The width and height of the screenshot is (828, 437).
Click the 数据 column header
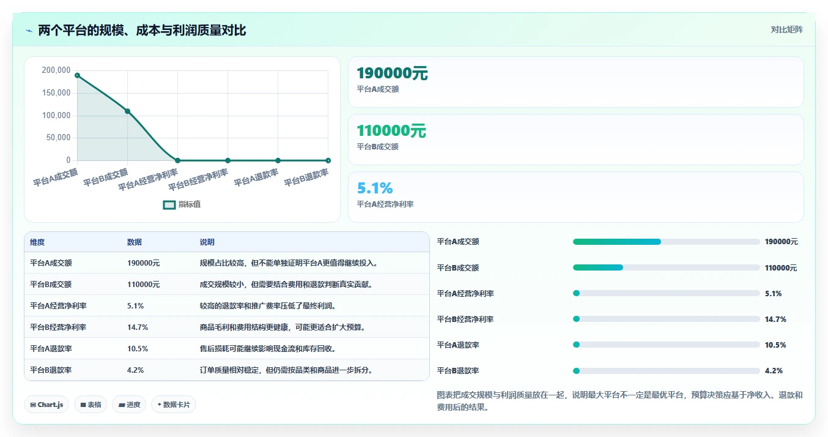(x=135, y=242)
